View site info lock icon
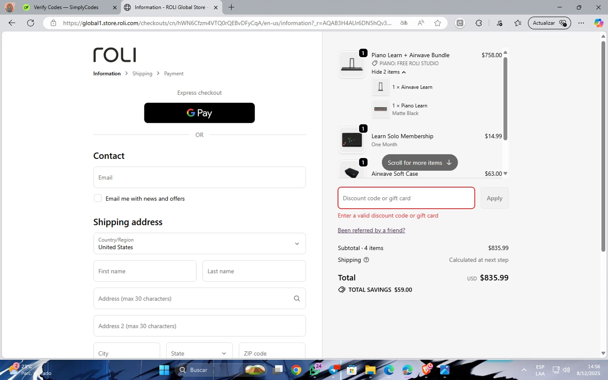The width and height of the screenshot is (608, 380). point(53,23)
